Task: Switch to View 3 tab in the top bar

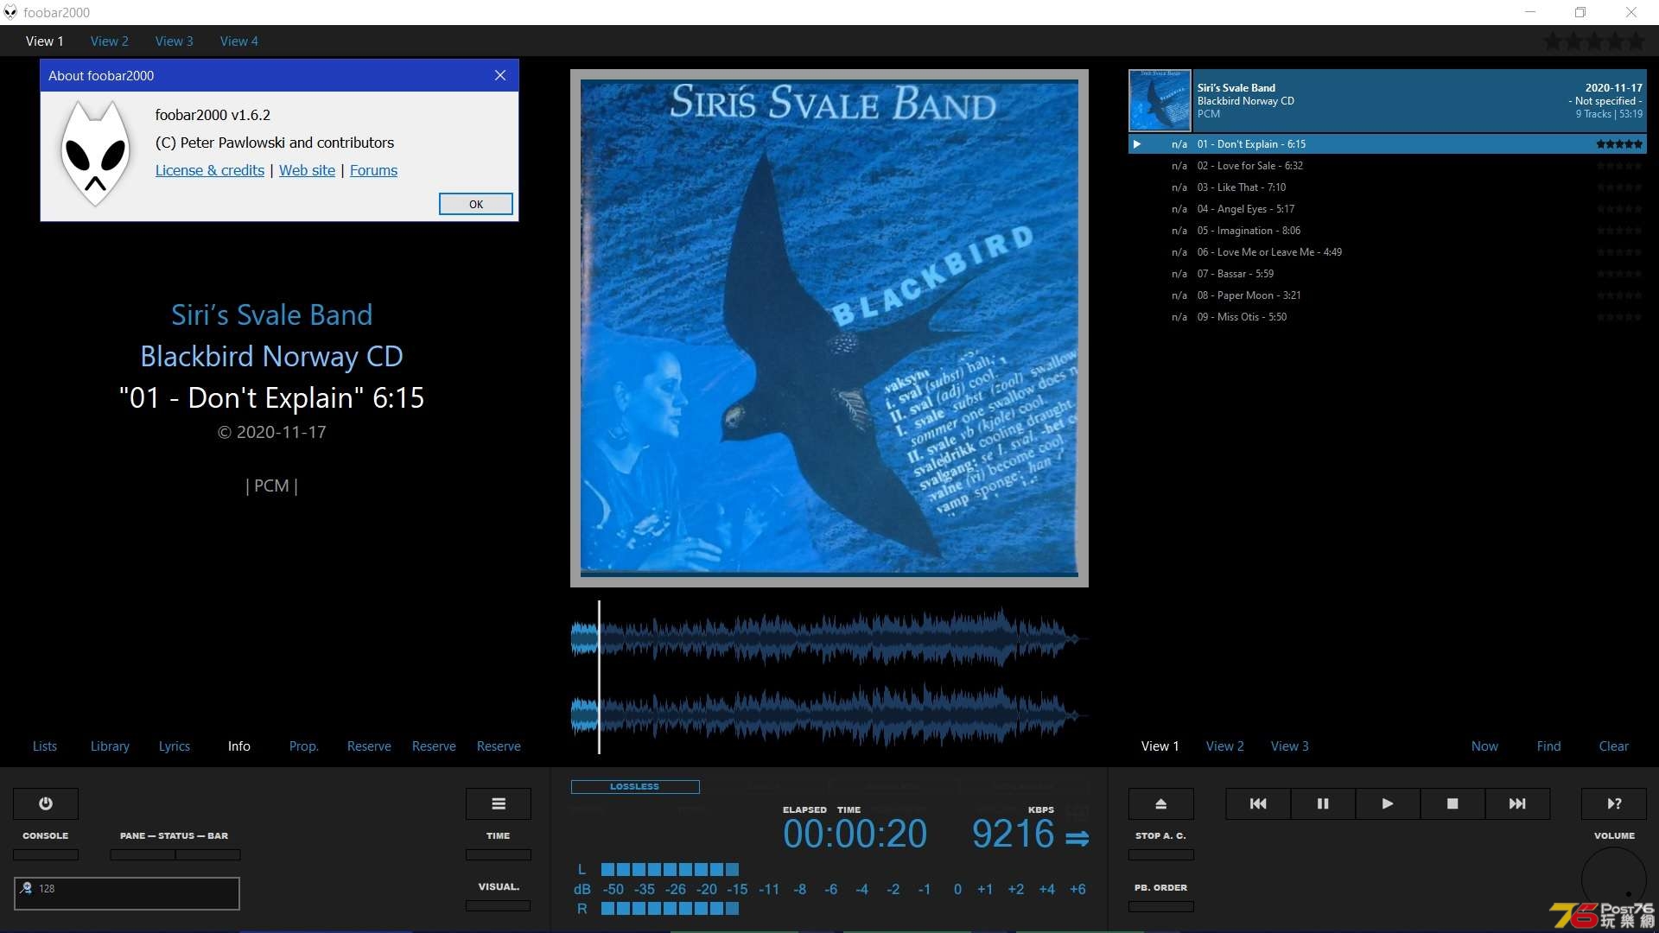Action: [x=175, y=41]
